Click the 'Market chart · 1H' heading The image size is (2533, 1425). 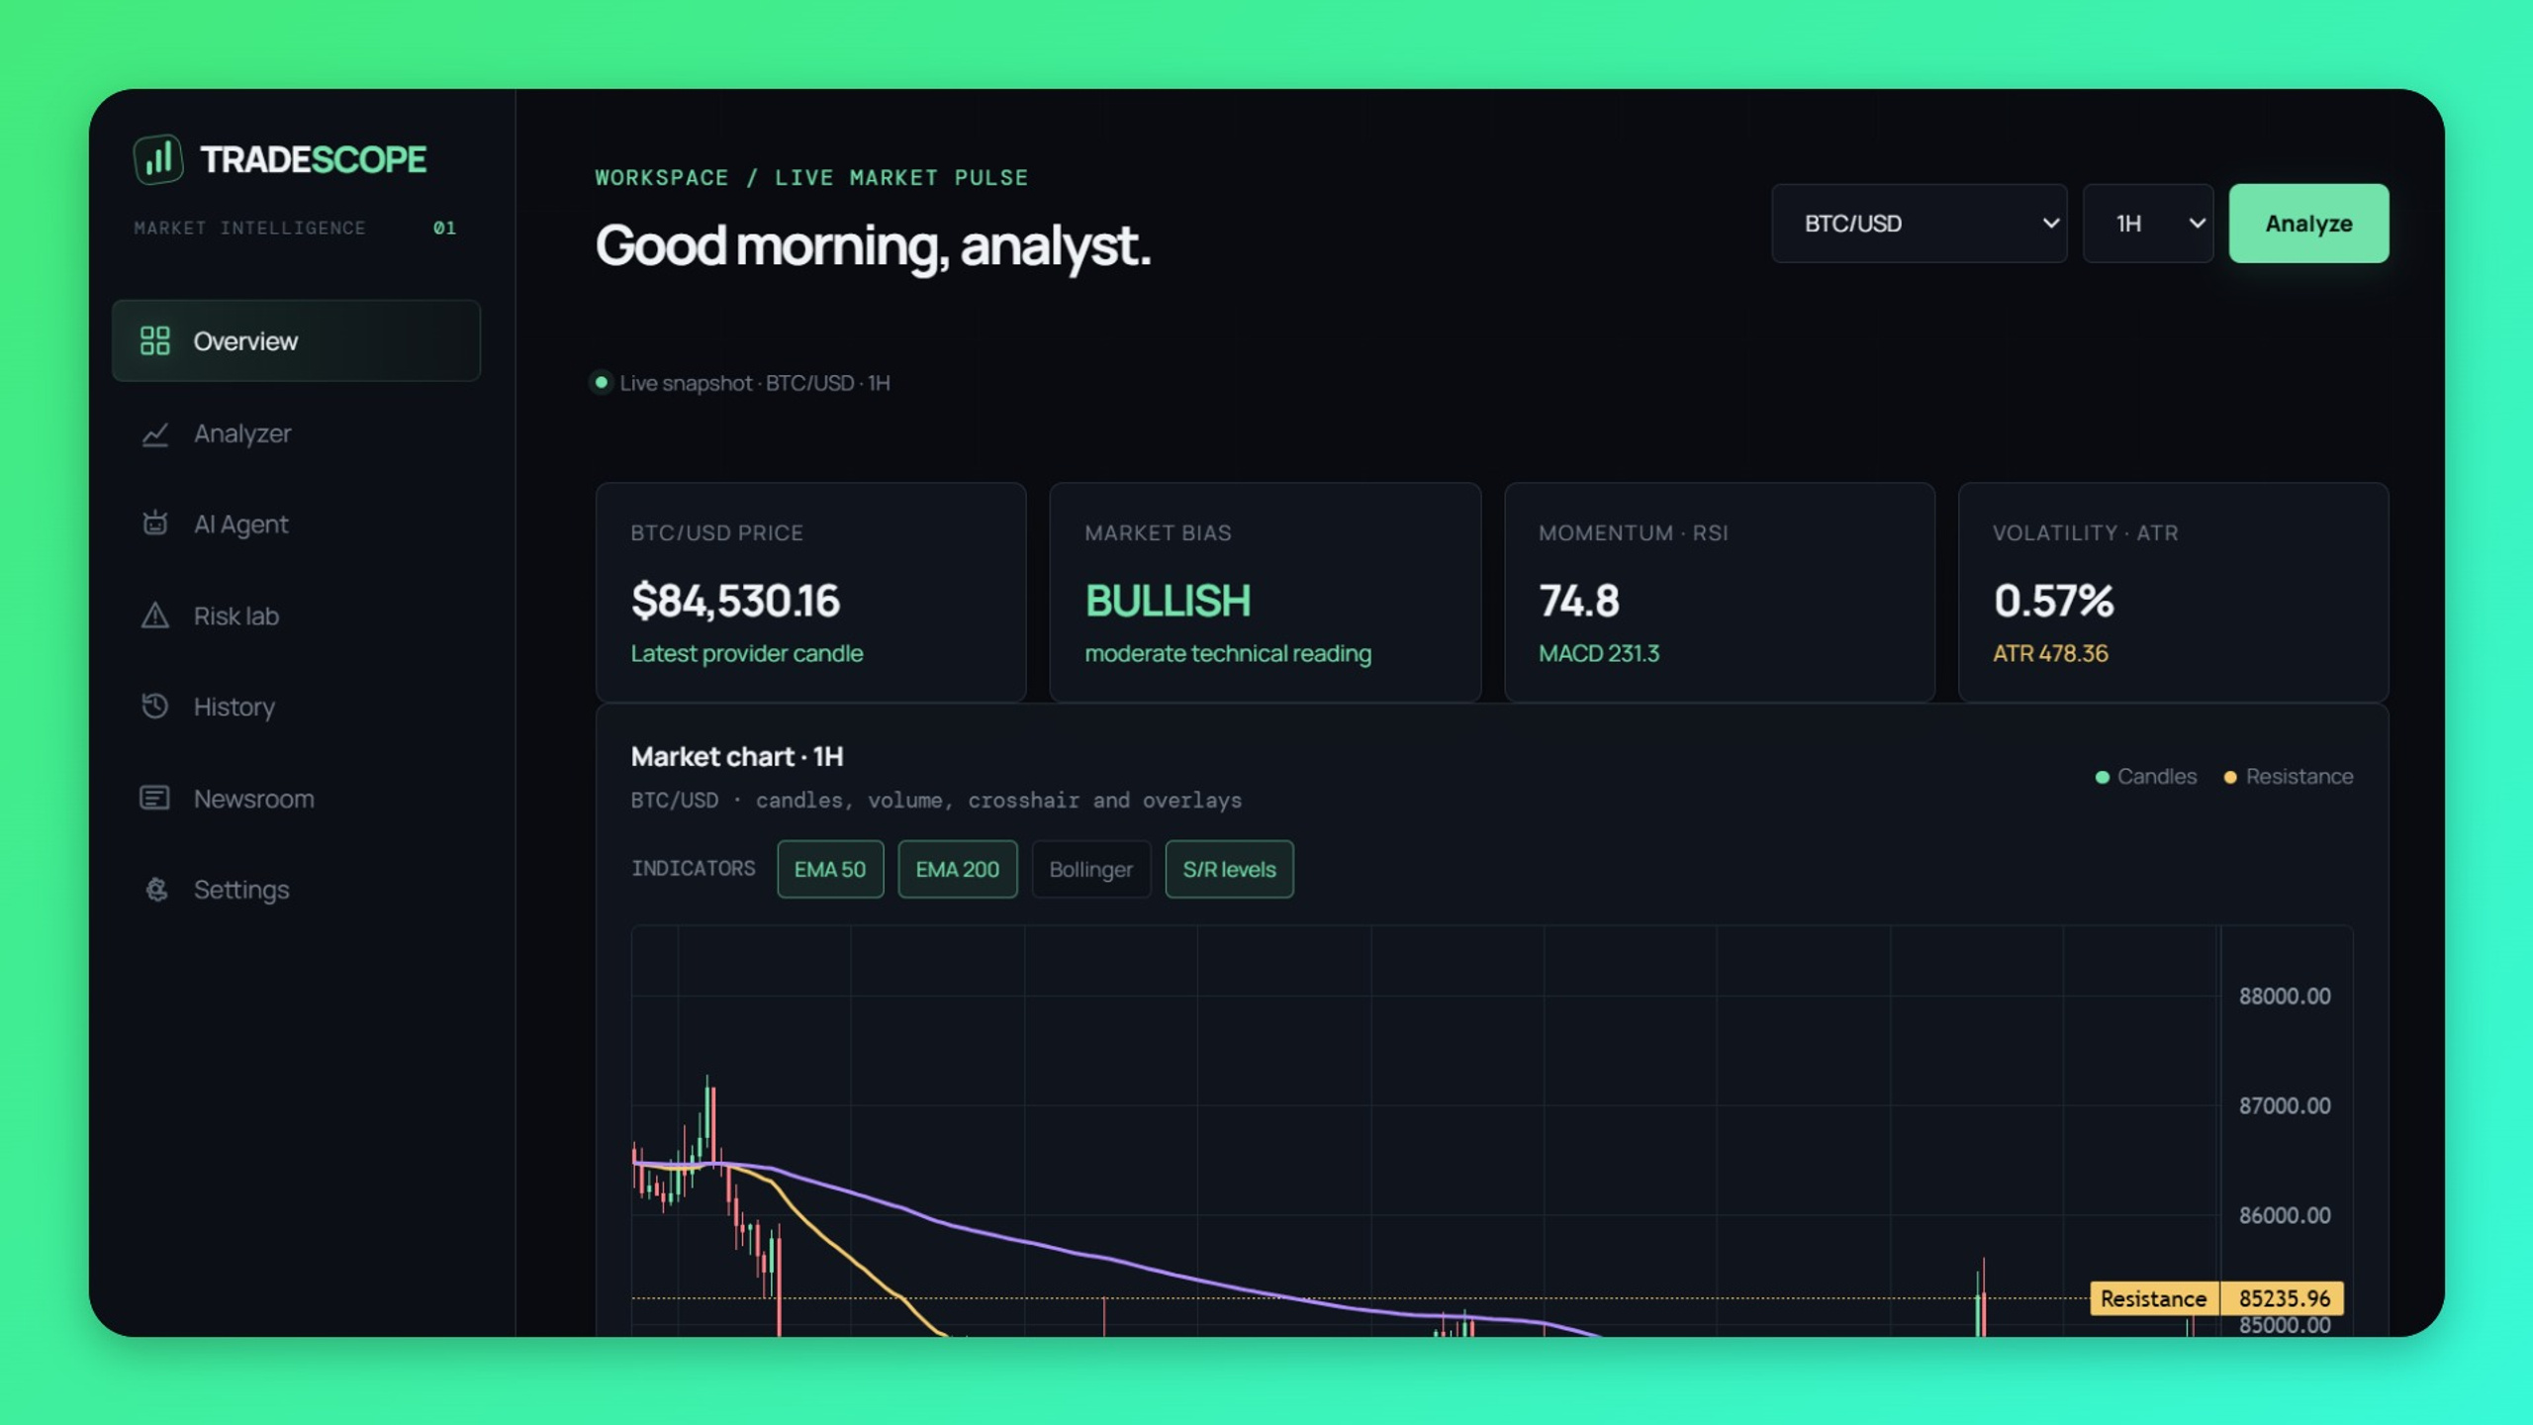(x=737, y=757)
